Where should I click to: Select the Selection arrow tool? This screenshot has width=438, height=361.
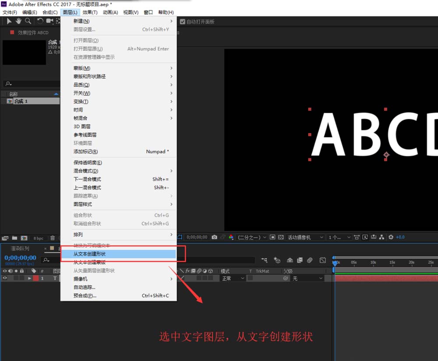pyautogui.click(x=9, y=21)
